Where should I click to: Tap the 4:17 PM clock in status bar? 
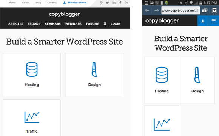pyautogui.click(x=210, y=3)
